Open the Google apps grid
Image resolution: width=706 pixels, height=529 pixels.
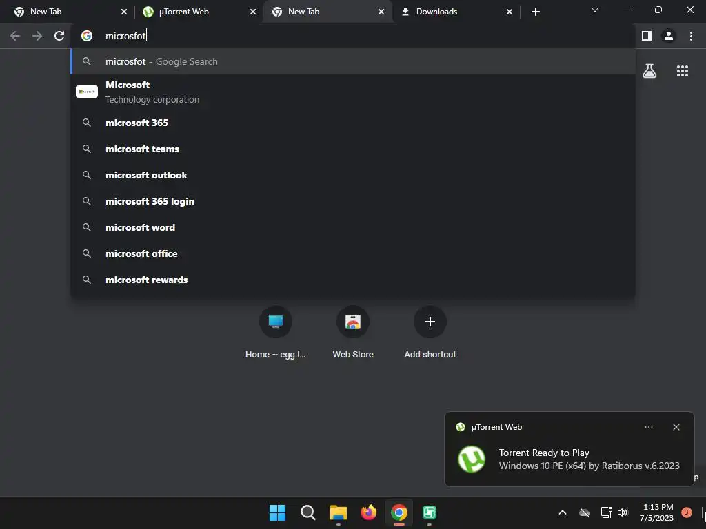click(x=682, y=71)
